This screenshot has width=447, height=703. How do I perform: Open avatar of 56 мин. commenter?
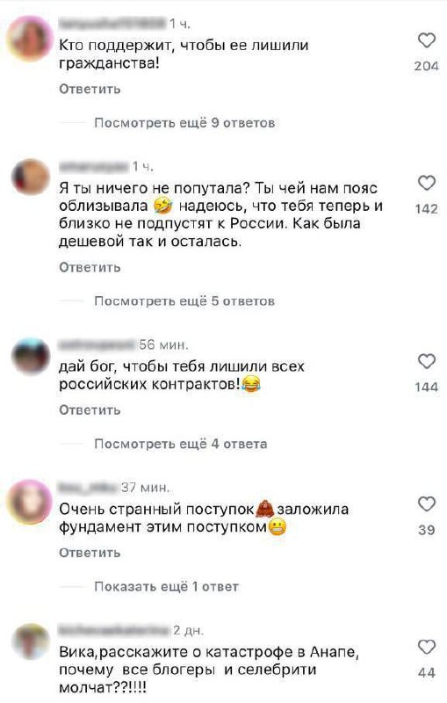coord(31,357)
